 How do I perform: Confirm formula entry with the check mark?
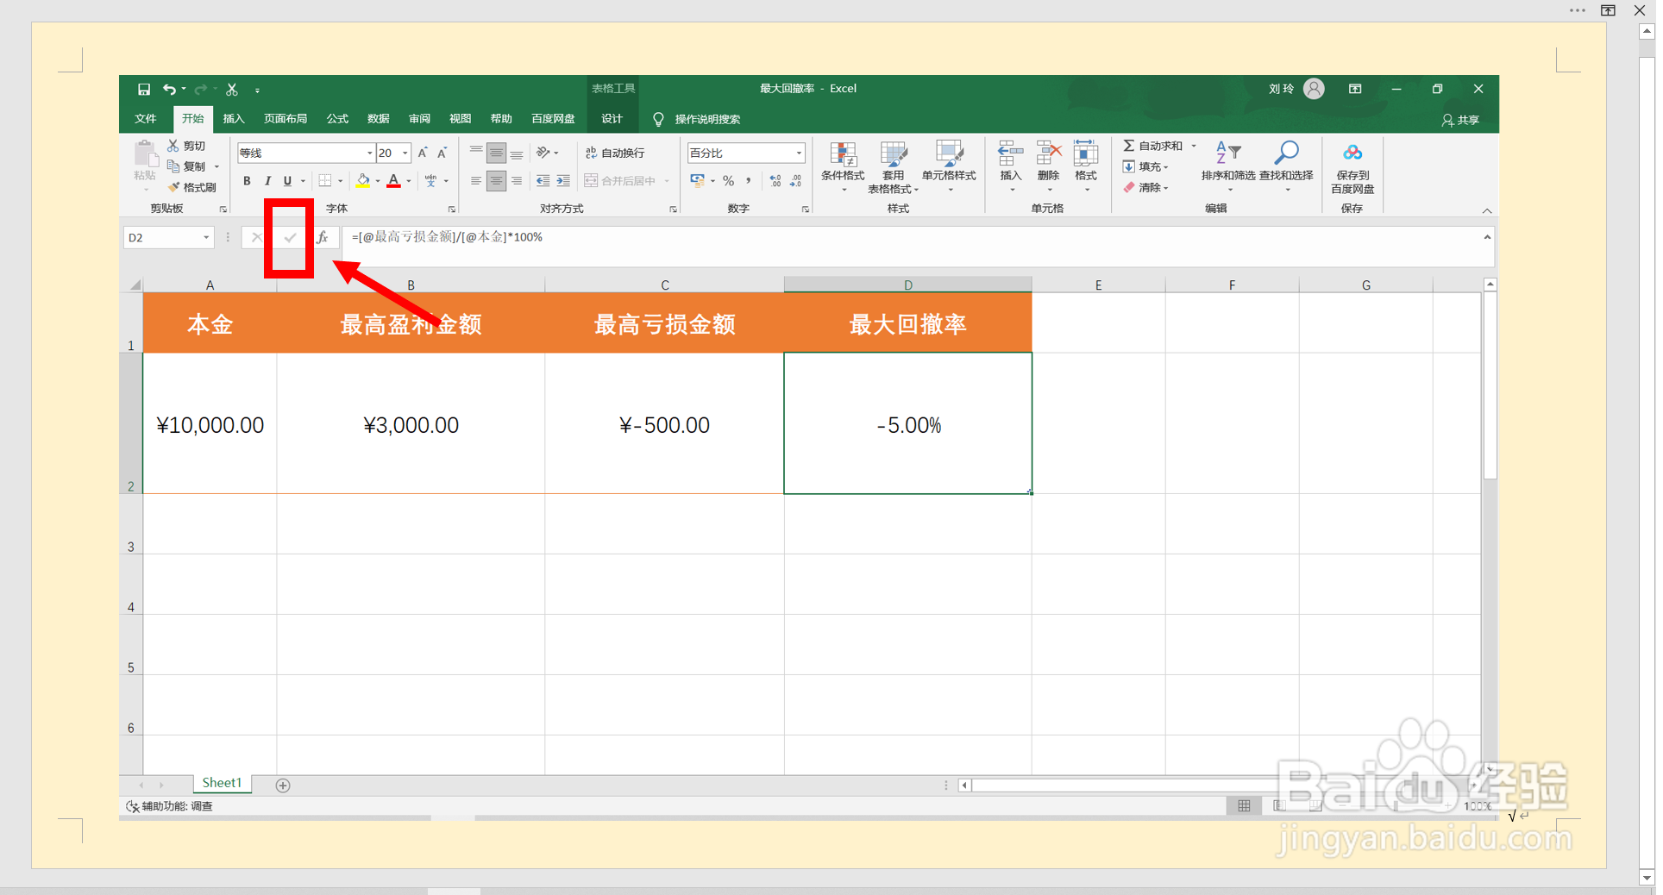coord(290,237)
